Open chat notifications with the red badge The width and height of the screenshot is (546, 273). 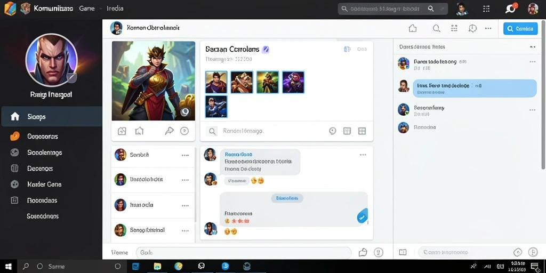pyautogui.click(x=510, y=9)
